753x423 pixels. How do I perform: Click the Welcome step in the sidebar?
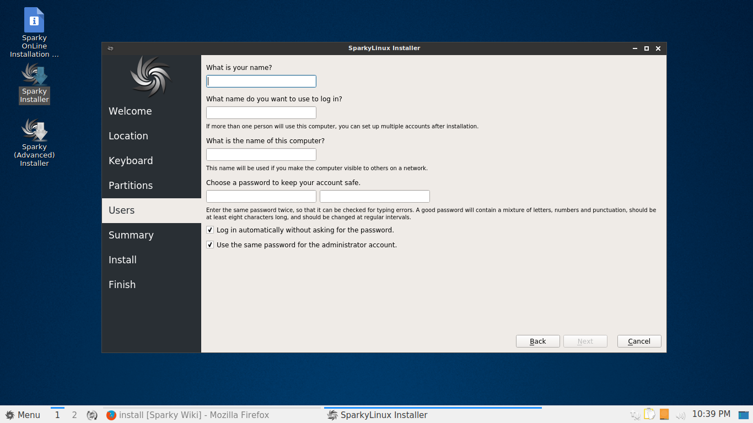coord(152,111)
